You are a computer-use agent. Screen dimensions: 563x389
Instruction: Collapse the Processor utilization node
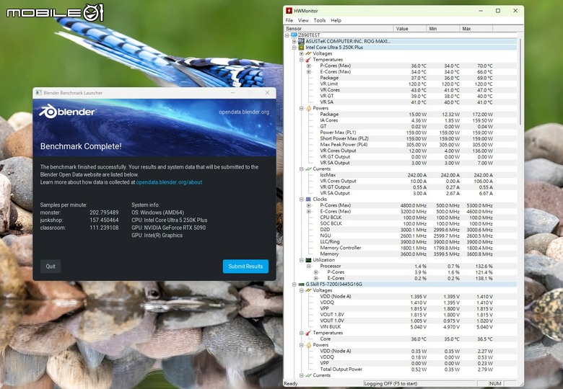309,266
